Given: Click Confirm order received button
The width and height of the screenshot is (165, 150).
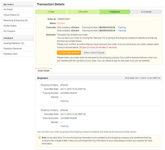Looking at the screenshot, I should tap(69, 52).
